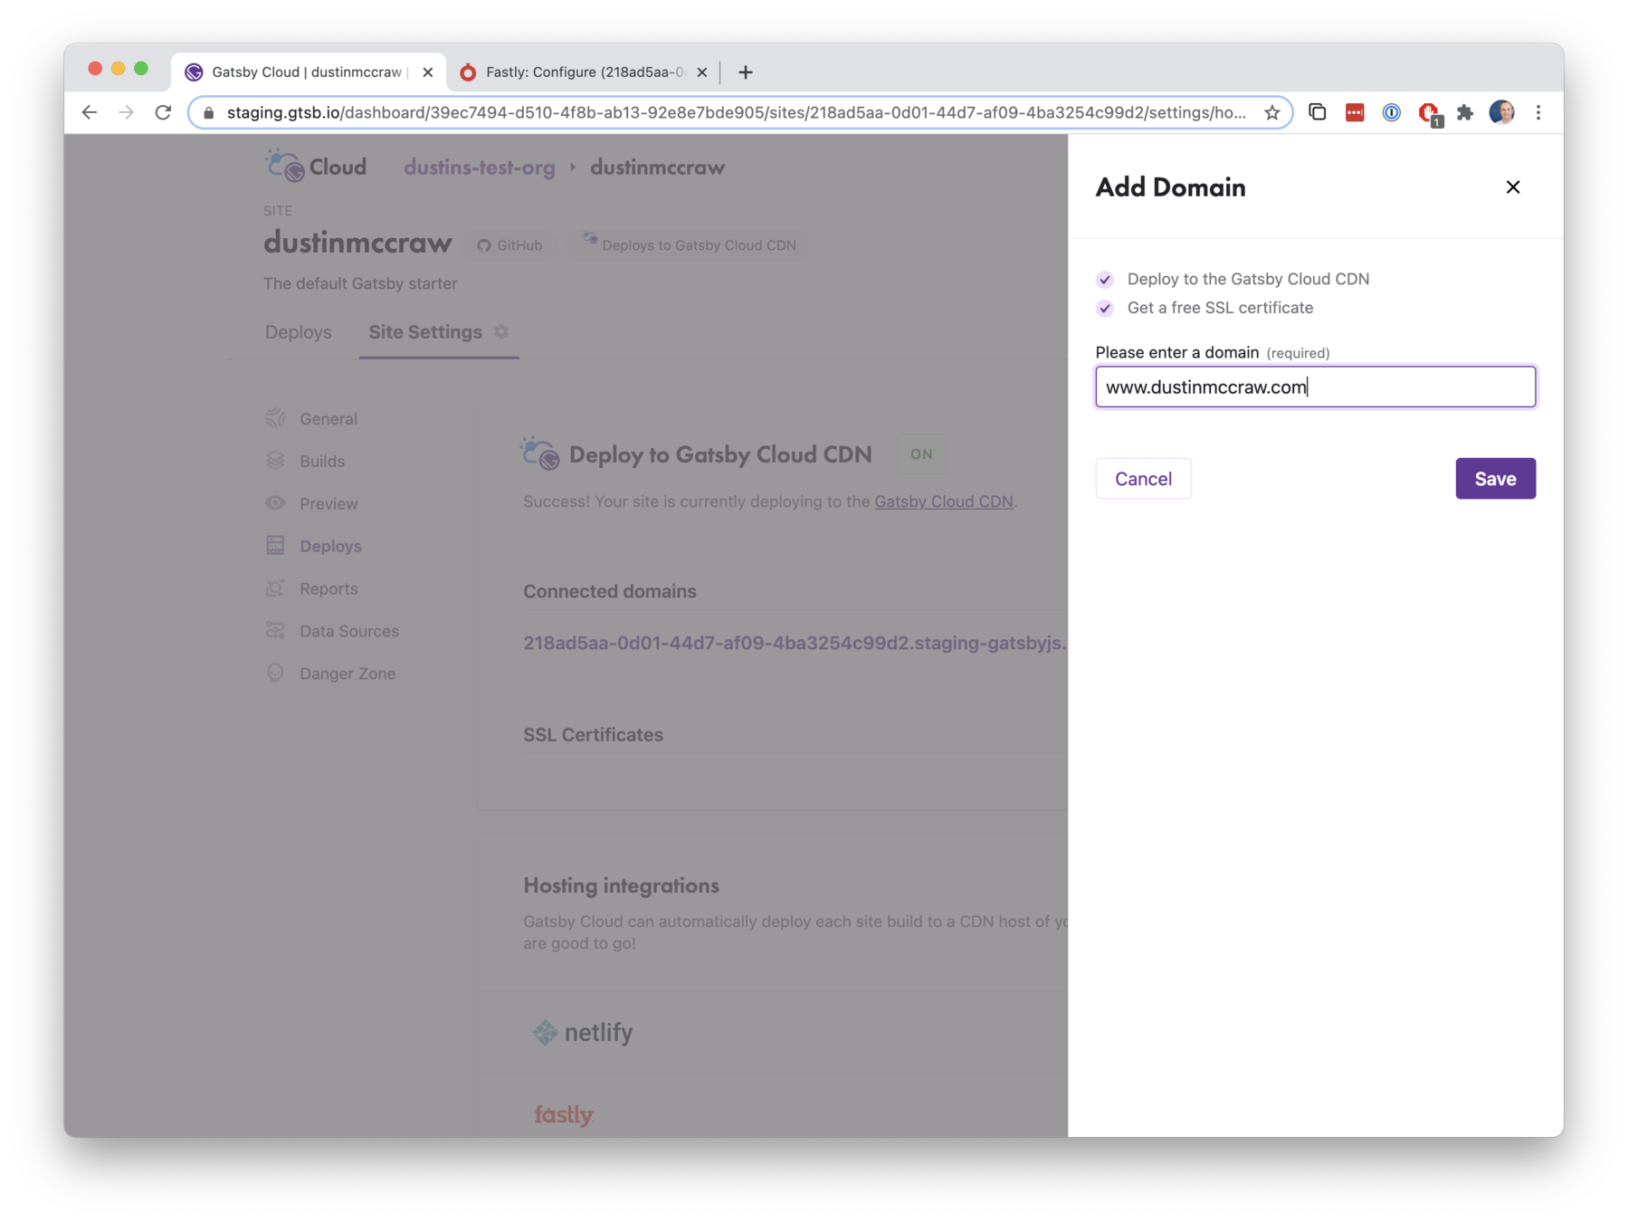Screen dimensions: 1628x1222
Task: Click the Save button
Action: click(x=1495, y=478)
